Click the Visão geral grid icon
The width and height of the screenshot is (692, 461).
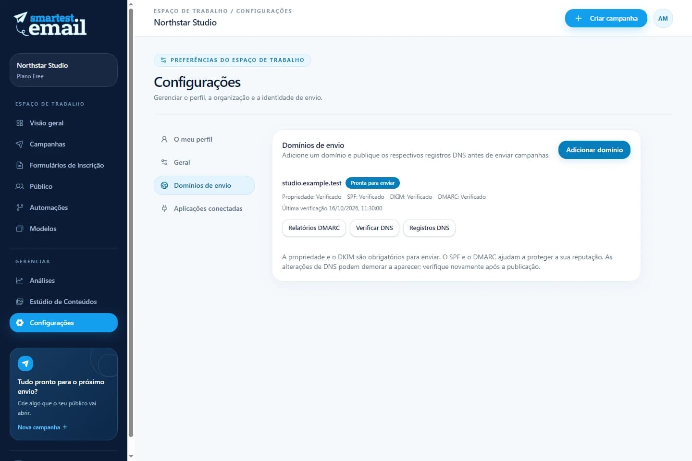(20, 123)
